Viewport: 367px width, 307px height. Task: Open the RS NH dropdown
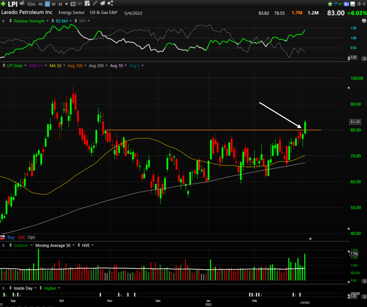(71, 21)
